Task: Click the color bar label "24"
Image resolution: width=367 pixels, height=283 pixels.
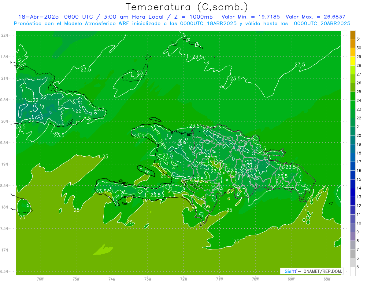Action: (x=359, y=100)
